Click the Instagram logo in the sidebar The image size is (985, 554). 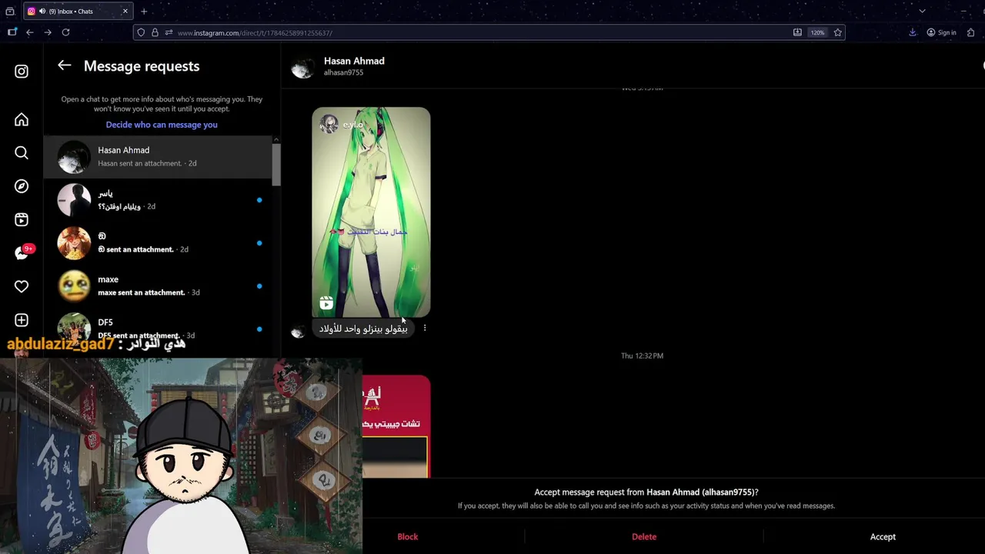(22, 72)
